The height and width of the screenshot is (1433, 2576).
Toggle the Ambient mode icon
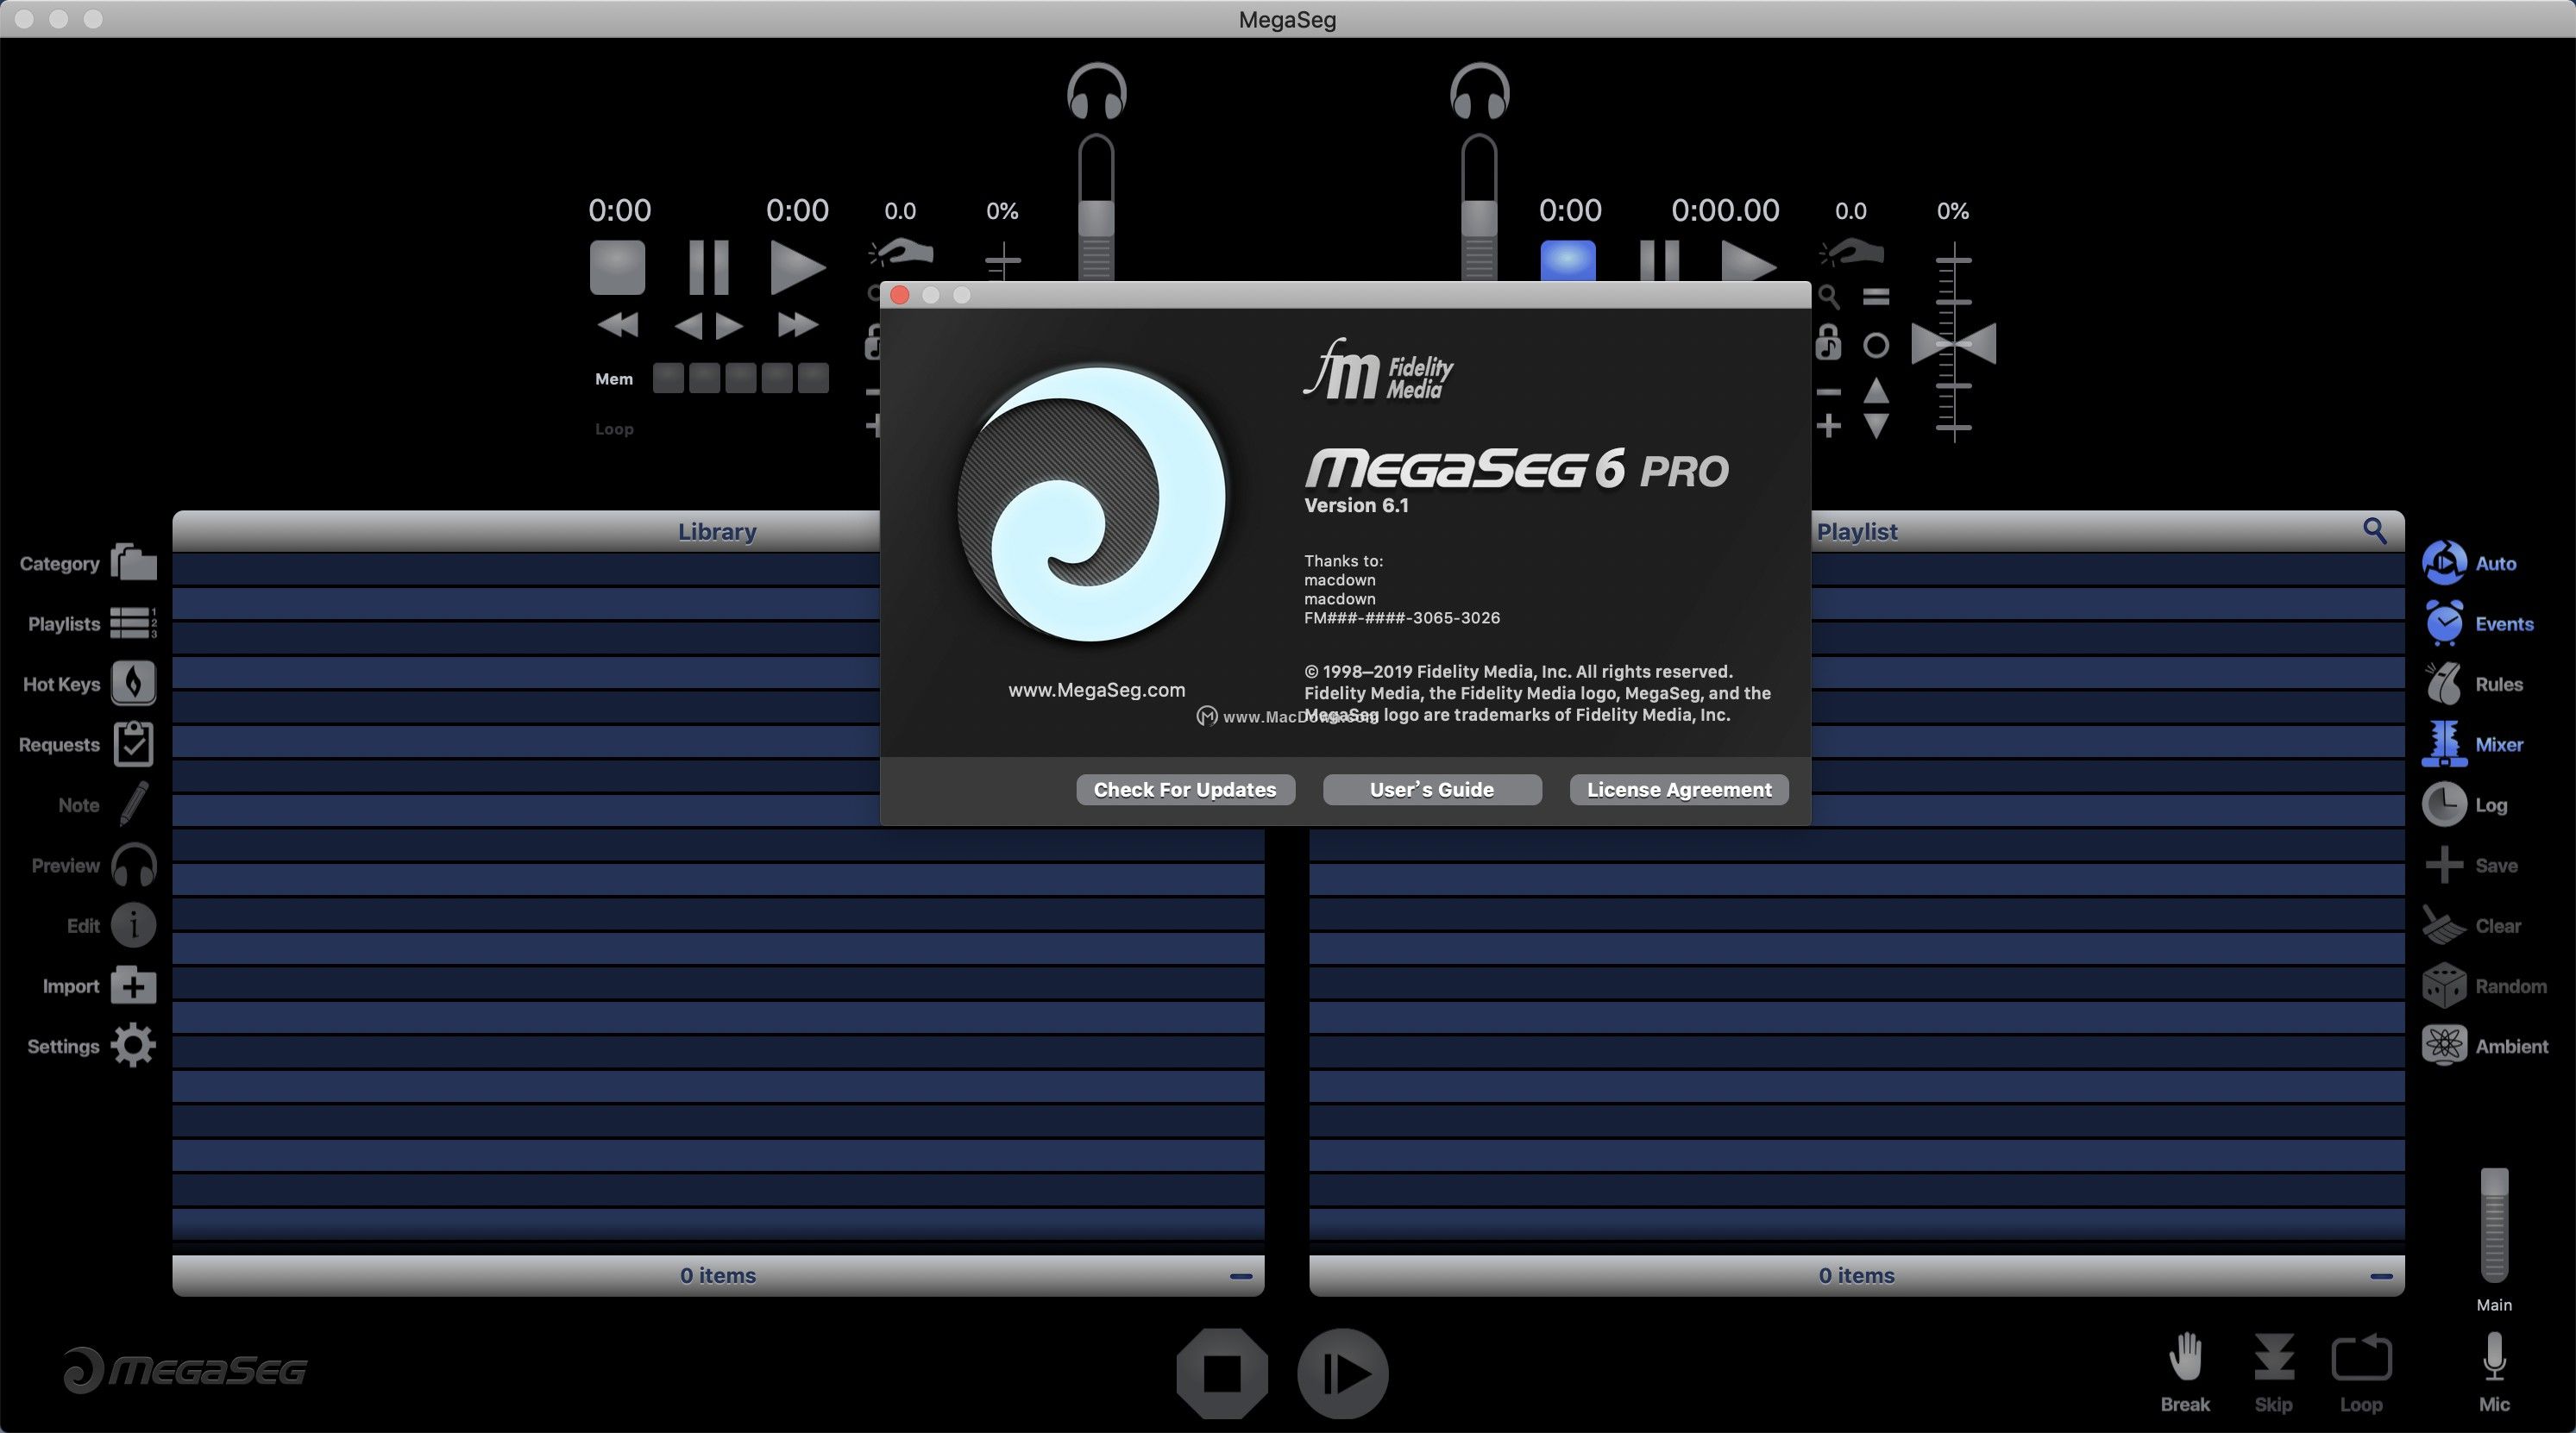[x=2444, y=1046]
